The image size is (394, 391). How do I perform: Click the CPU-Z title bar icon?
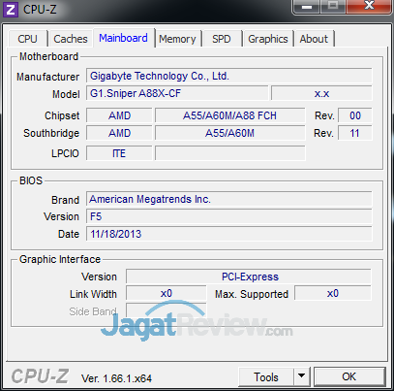click(11, 10)
